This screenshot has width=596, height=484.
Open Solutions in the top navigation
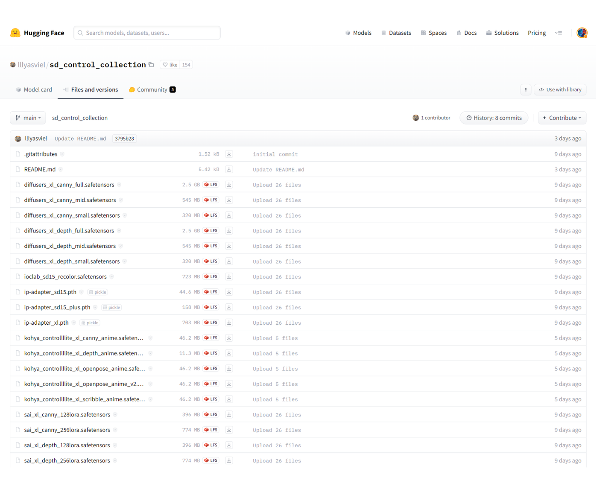[502, 33]
